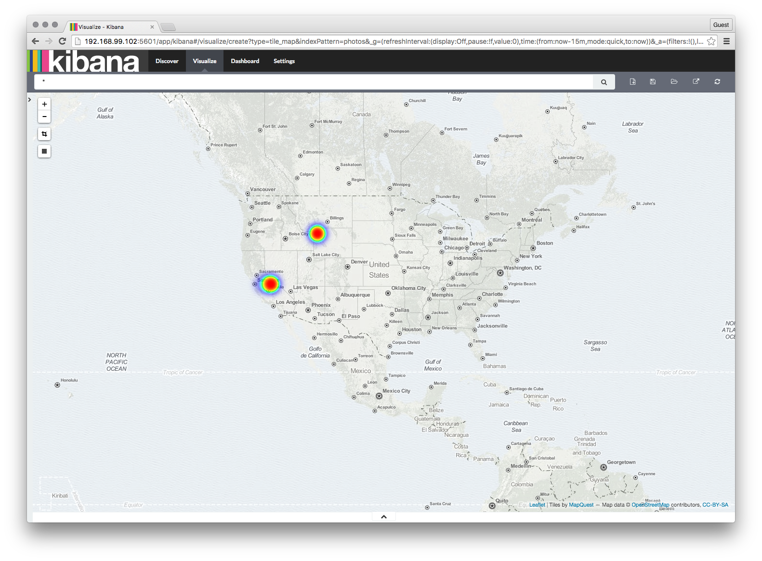Click the Washington, DC label on the map

(x=523, y=268)
